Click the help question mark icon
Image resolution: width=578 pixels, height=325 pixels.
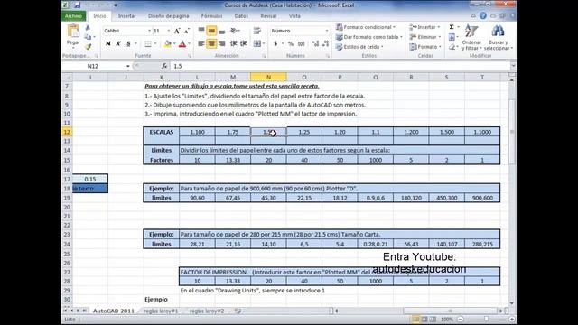(x=483, y=16)
